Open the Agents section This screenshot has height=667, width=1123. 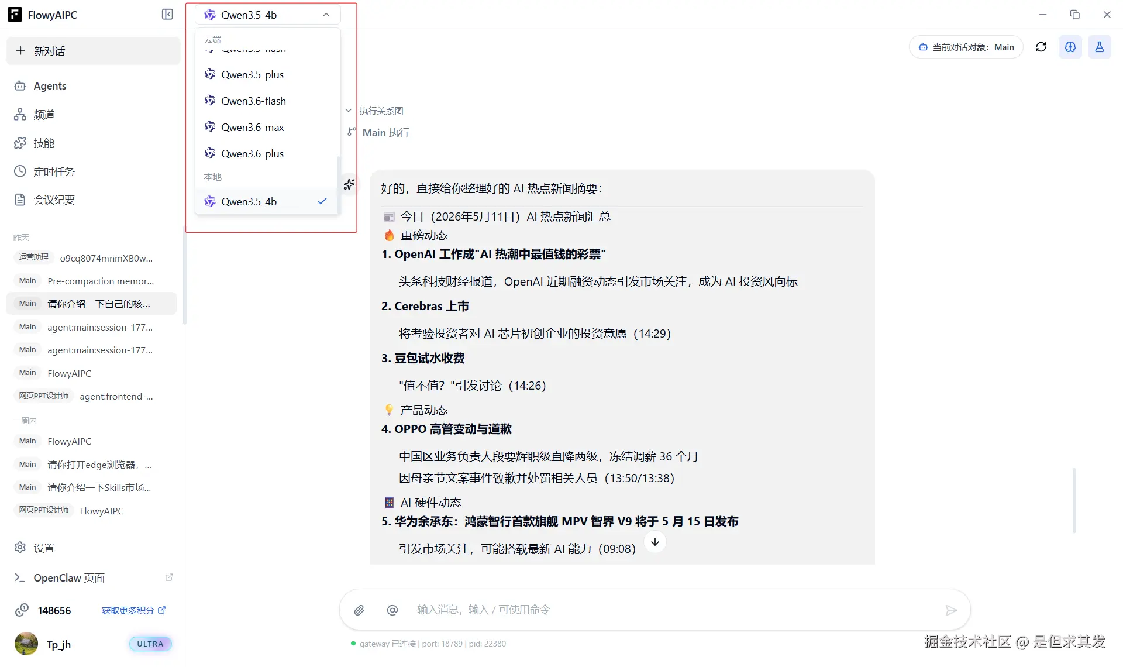point(93,86)
